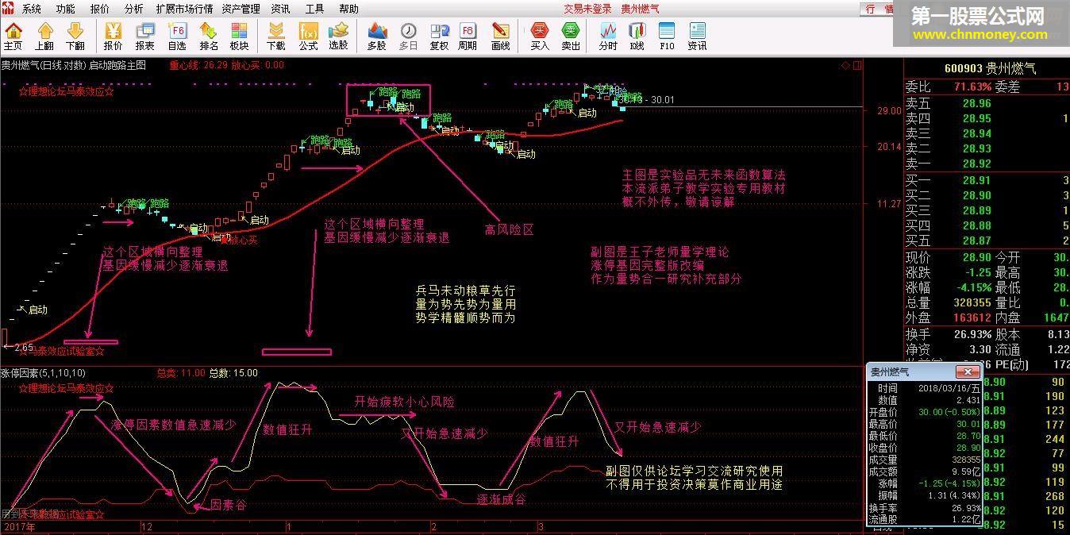Click the 复权 price adjustment icon
Image resolution: width=1070 pixels, height=535 pixels.
439,37
